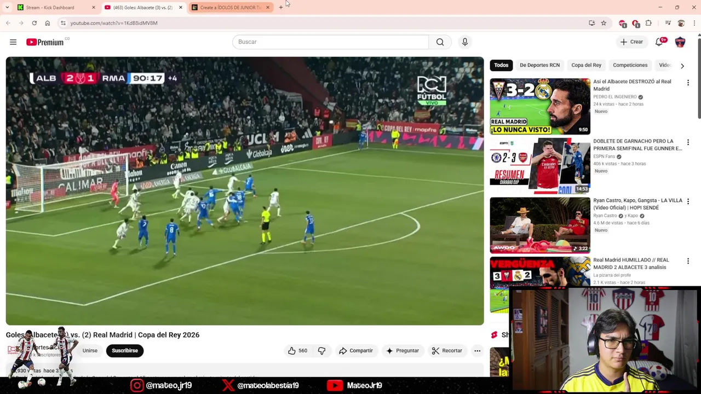701x394 pixels.
Task: Open the first red extension icon
Action: [x=623, y=23]
